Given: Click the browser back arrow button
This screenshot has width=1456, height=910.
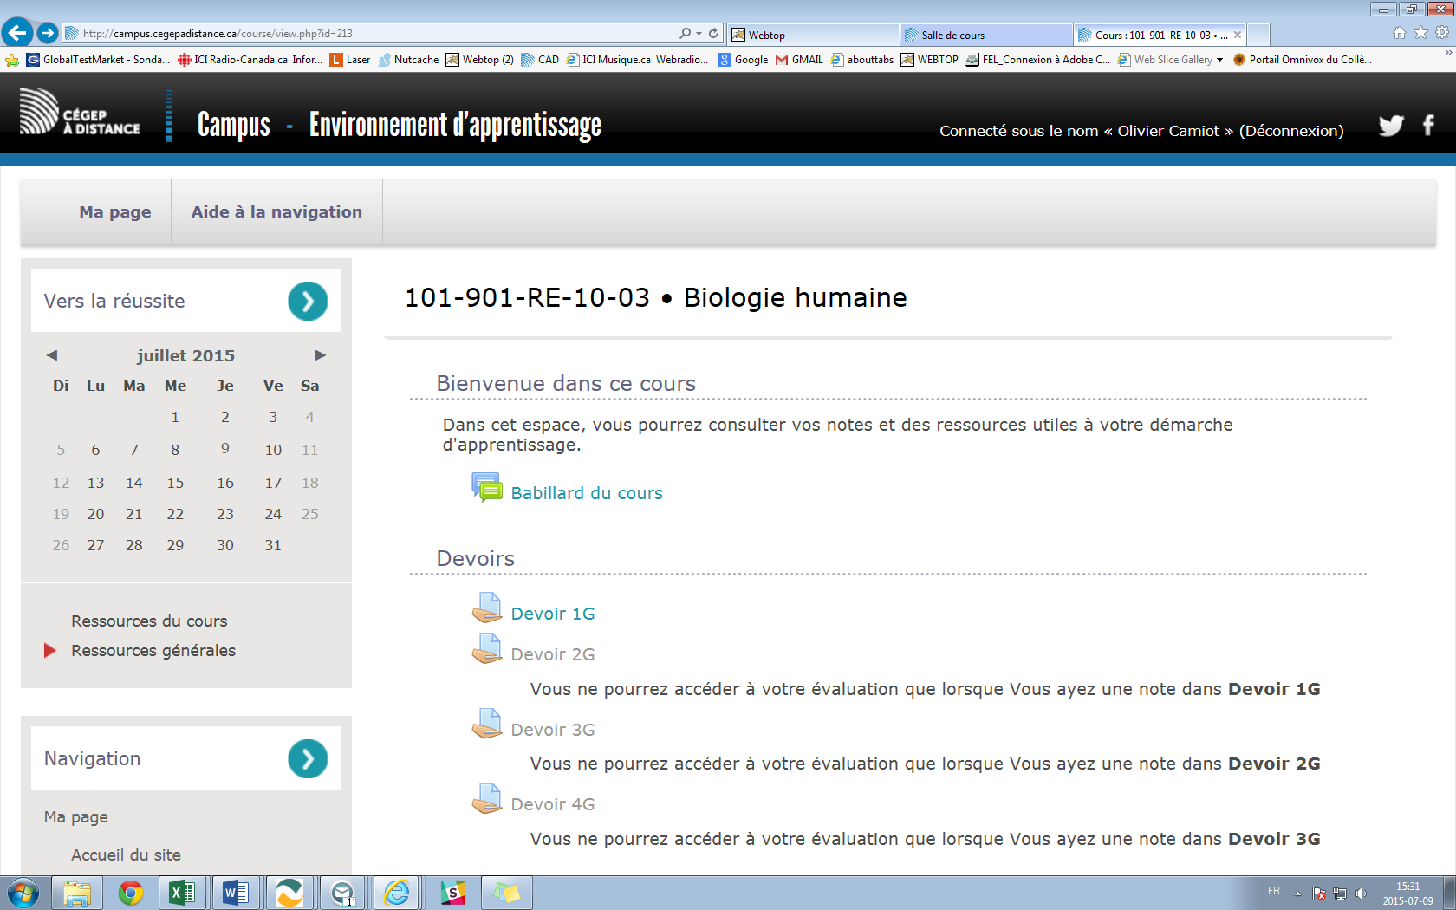Looking at the screenshot, I should coord(17,33).
